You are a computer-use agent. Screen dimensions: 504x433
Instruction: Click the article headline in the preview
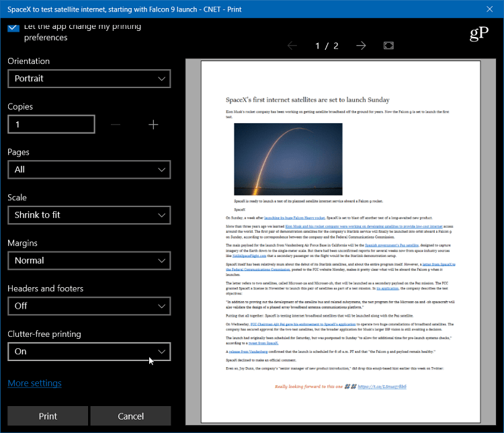308,100
